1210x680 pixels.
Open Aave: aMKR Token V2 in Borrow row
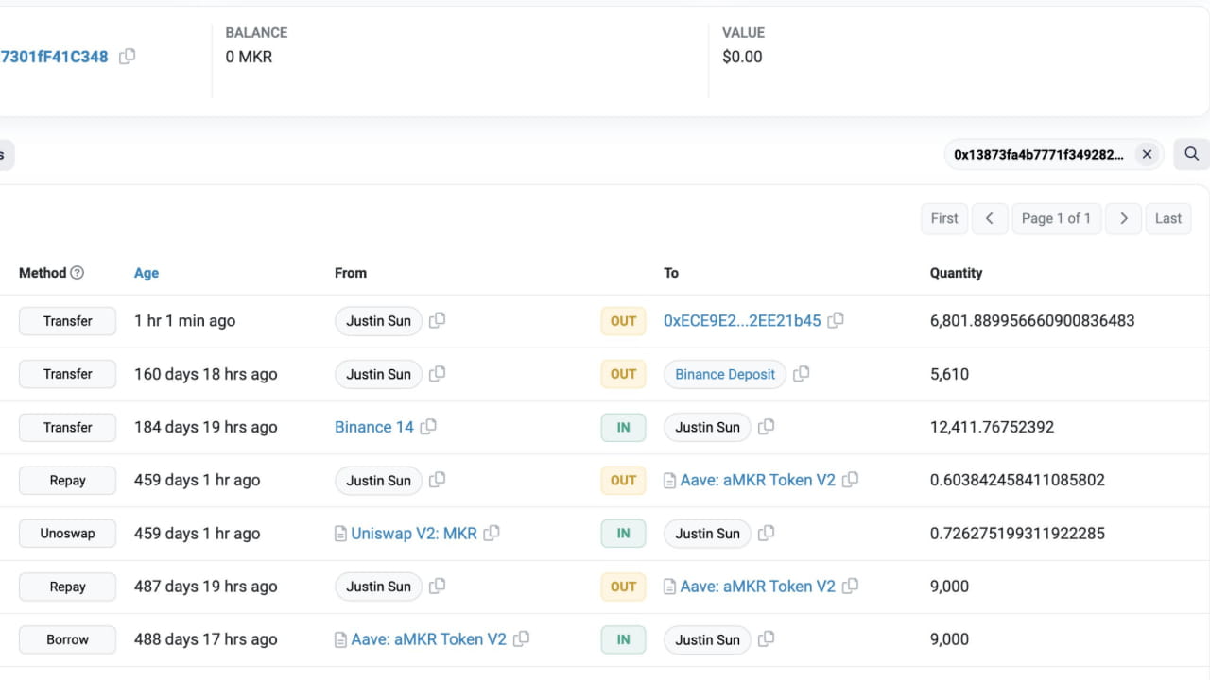click(x=429, y=639)
